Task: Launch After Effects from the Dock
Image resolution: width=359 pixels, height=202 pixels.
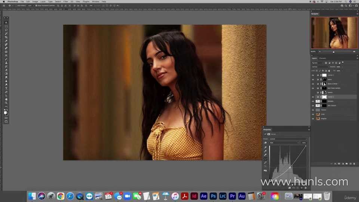Action: pyautogui.click(x=204, y=196)
